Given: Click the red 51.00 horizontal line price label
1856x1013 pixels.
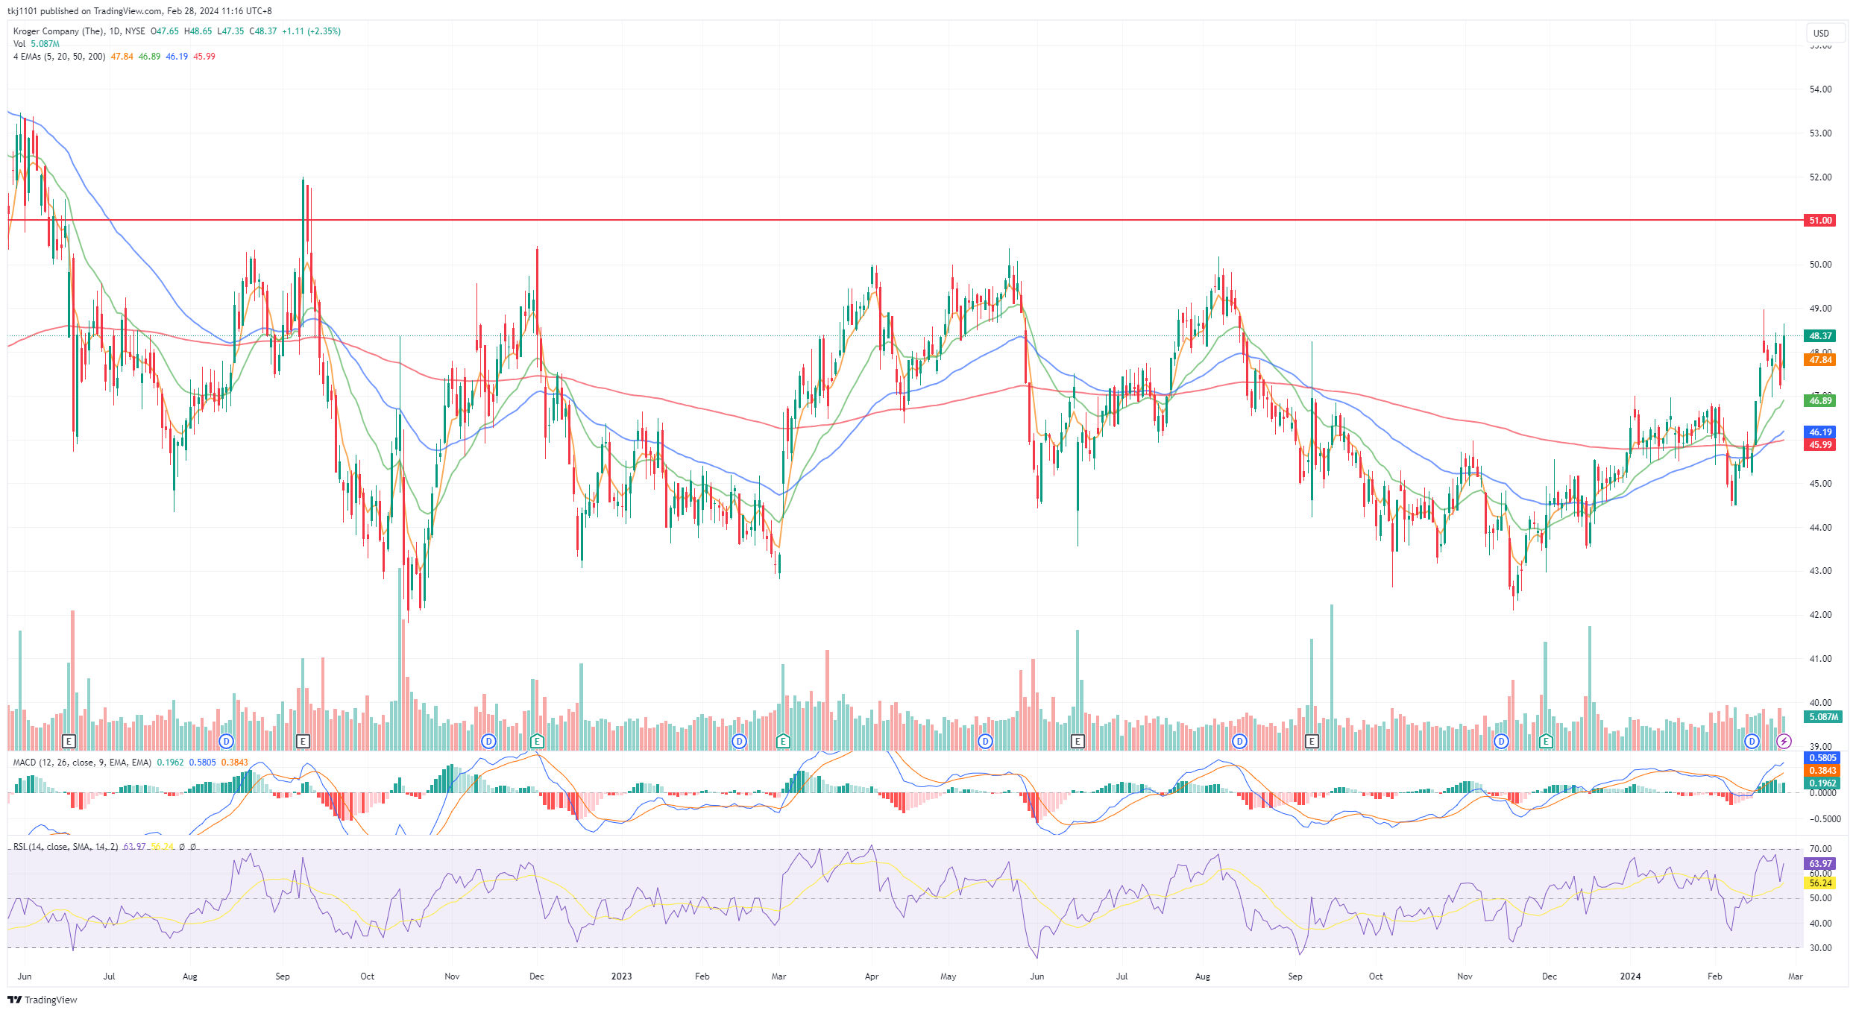Looking at the screenshot, I should 1820,221.
